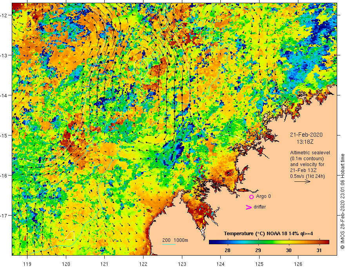Click the vertical IMOS copyright timestamp text
The image size is (345, 267).
click(x=342, y=201)
